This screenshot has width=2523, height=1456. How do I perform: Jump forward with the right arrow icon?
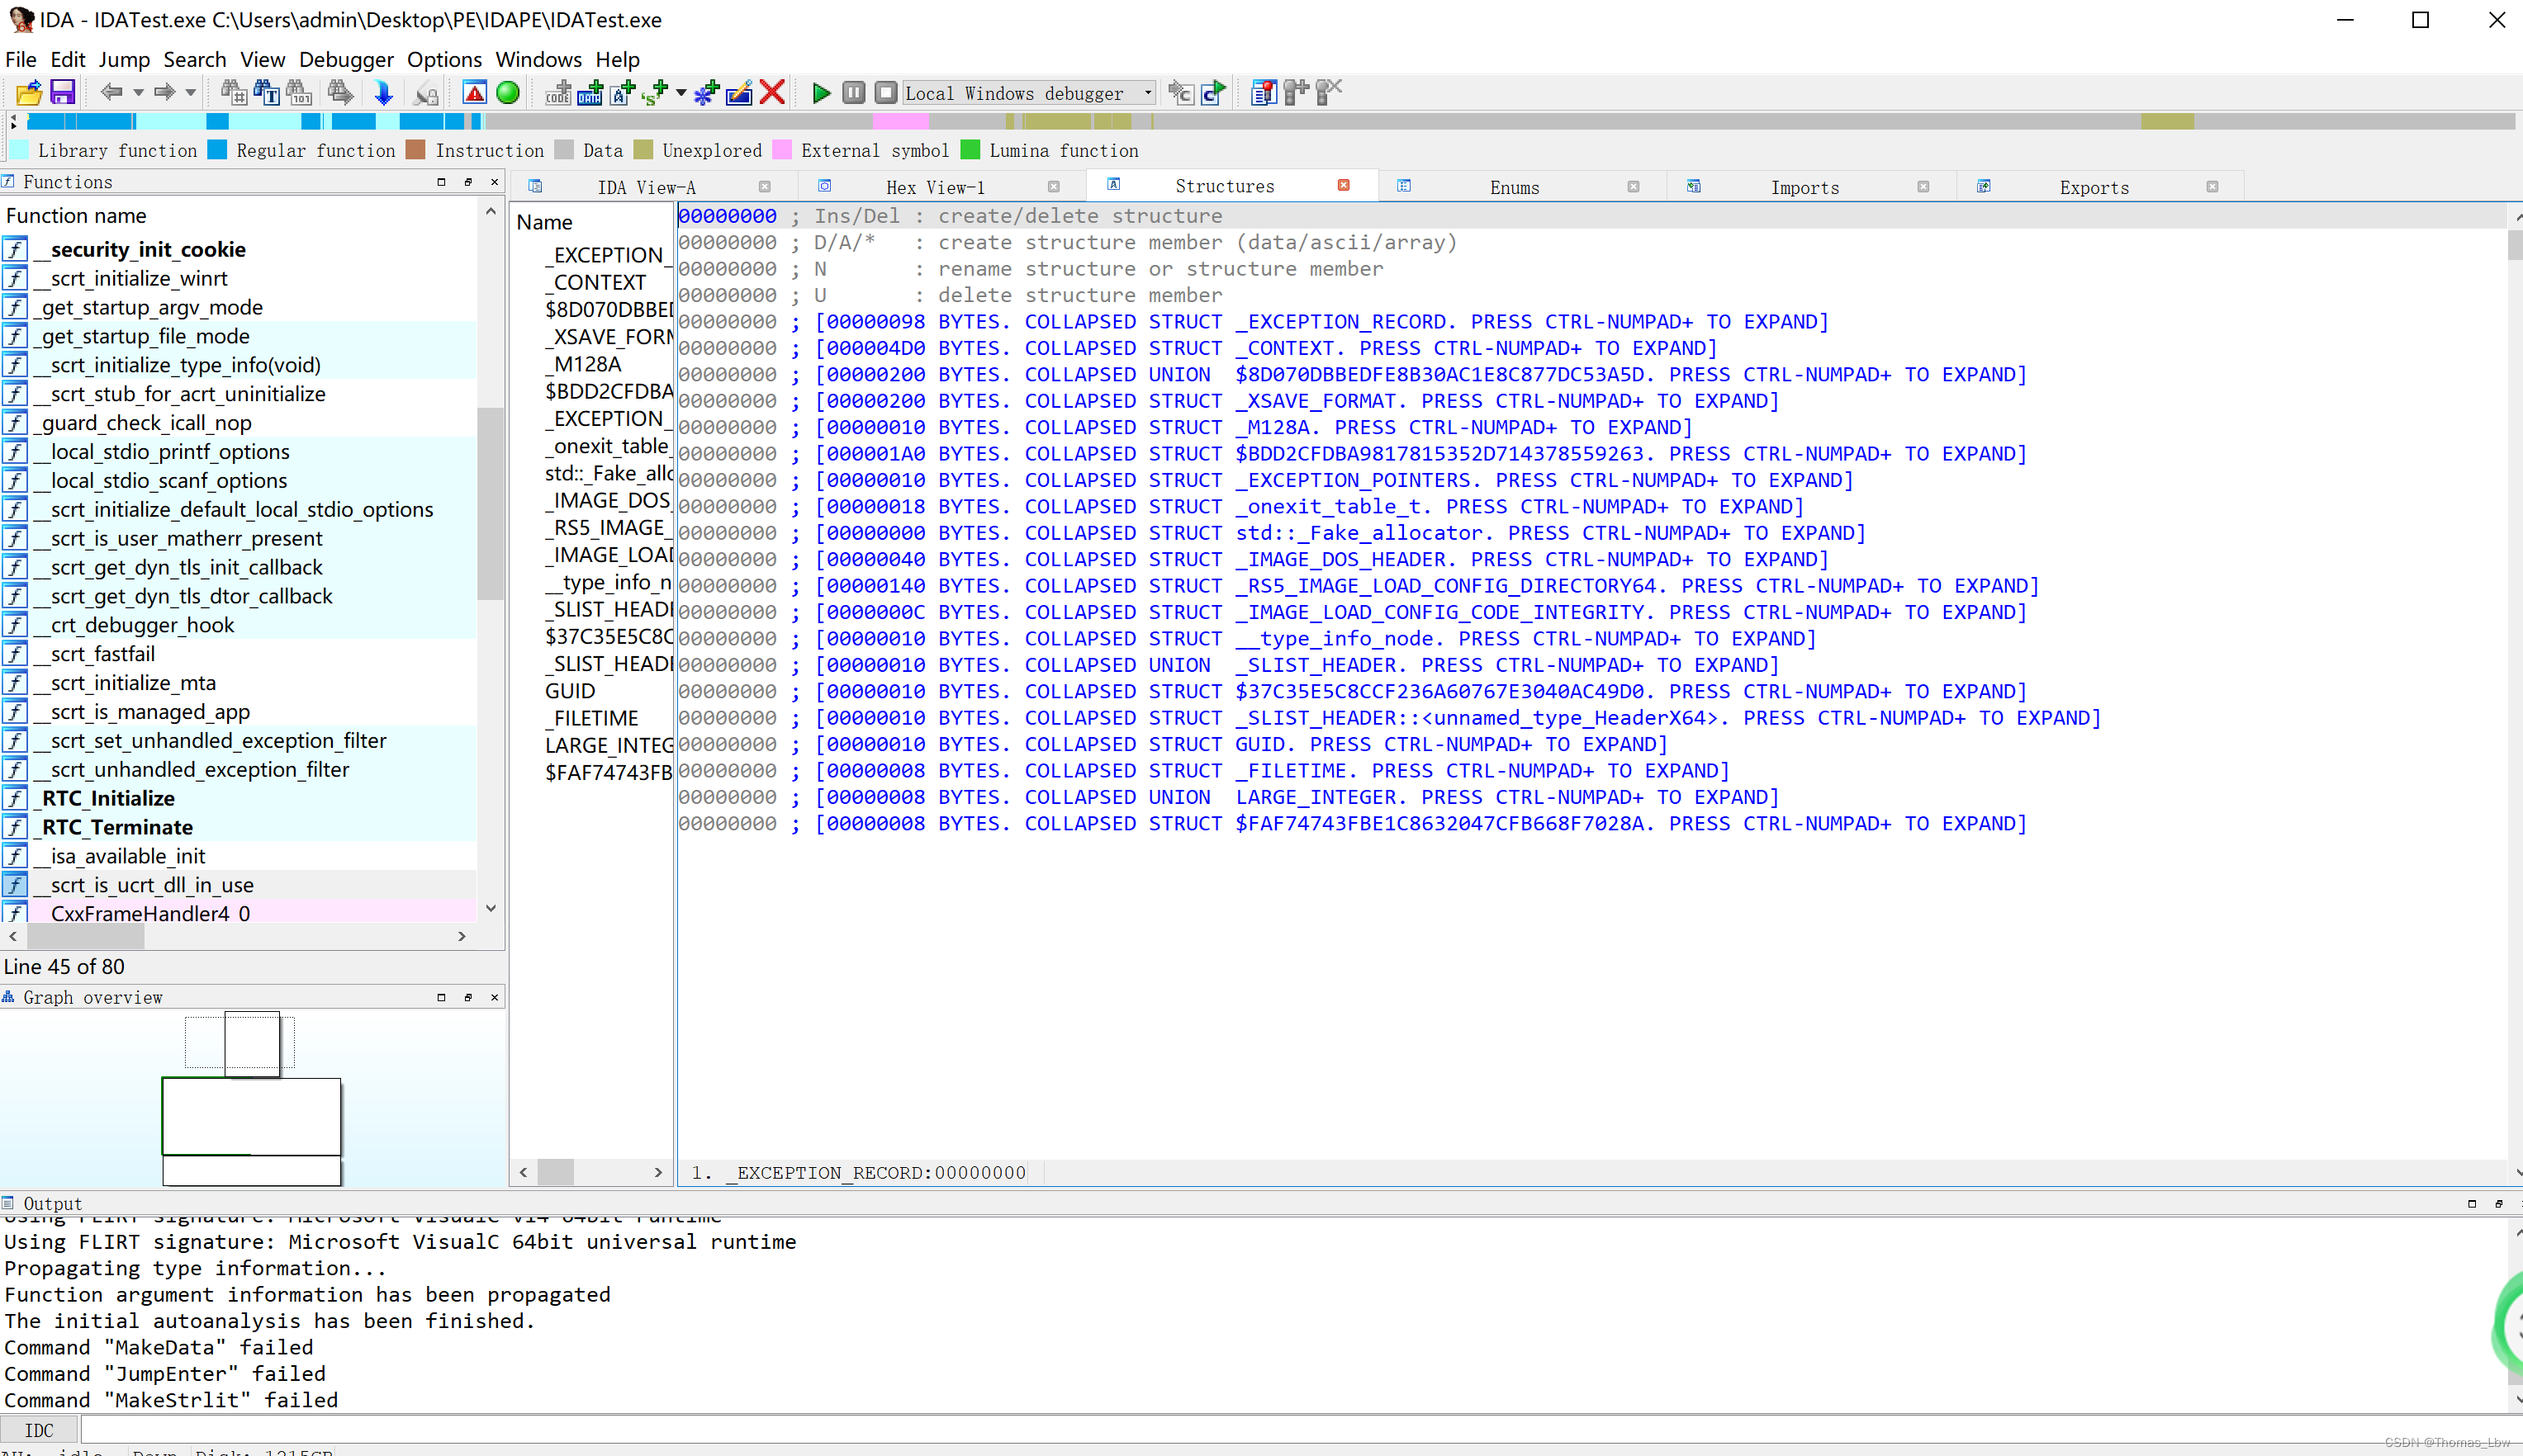164,93
